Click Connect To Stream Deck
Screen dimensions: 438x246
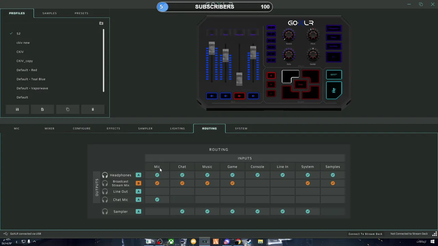point(365,234)
